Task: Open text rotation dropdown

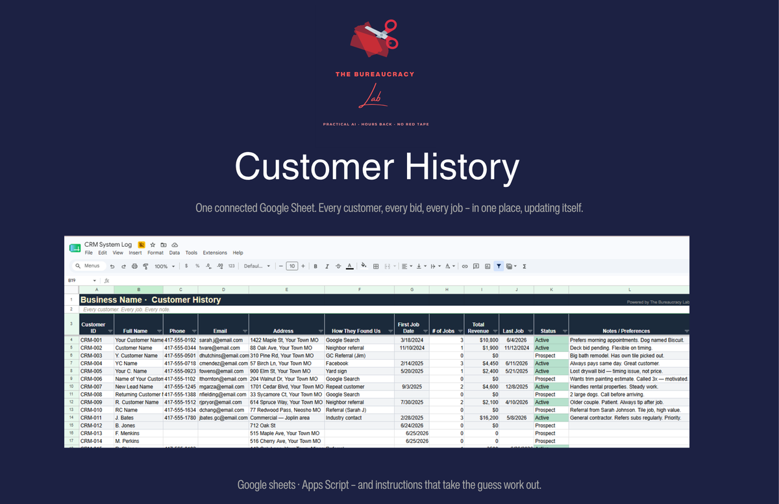Action: point(450,266)
